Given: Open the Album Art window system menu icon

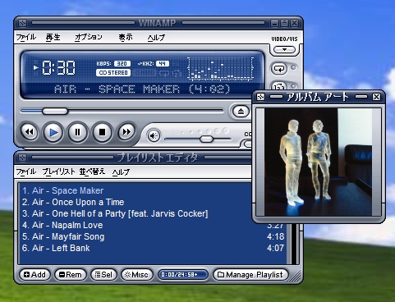Looking at the screenshot, I should [260, 97].
